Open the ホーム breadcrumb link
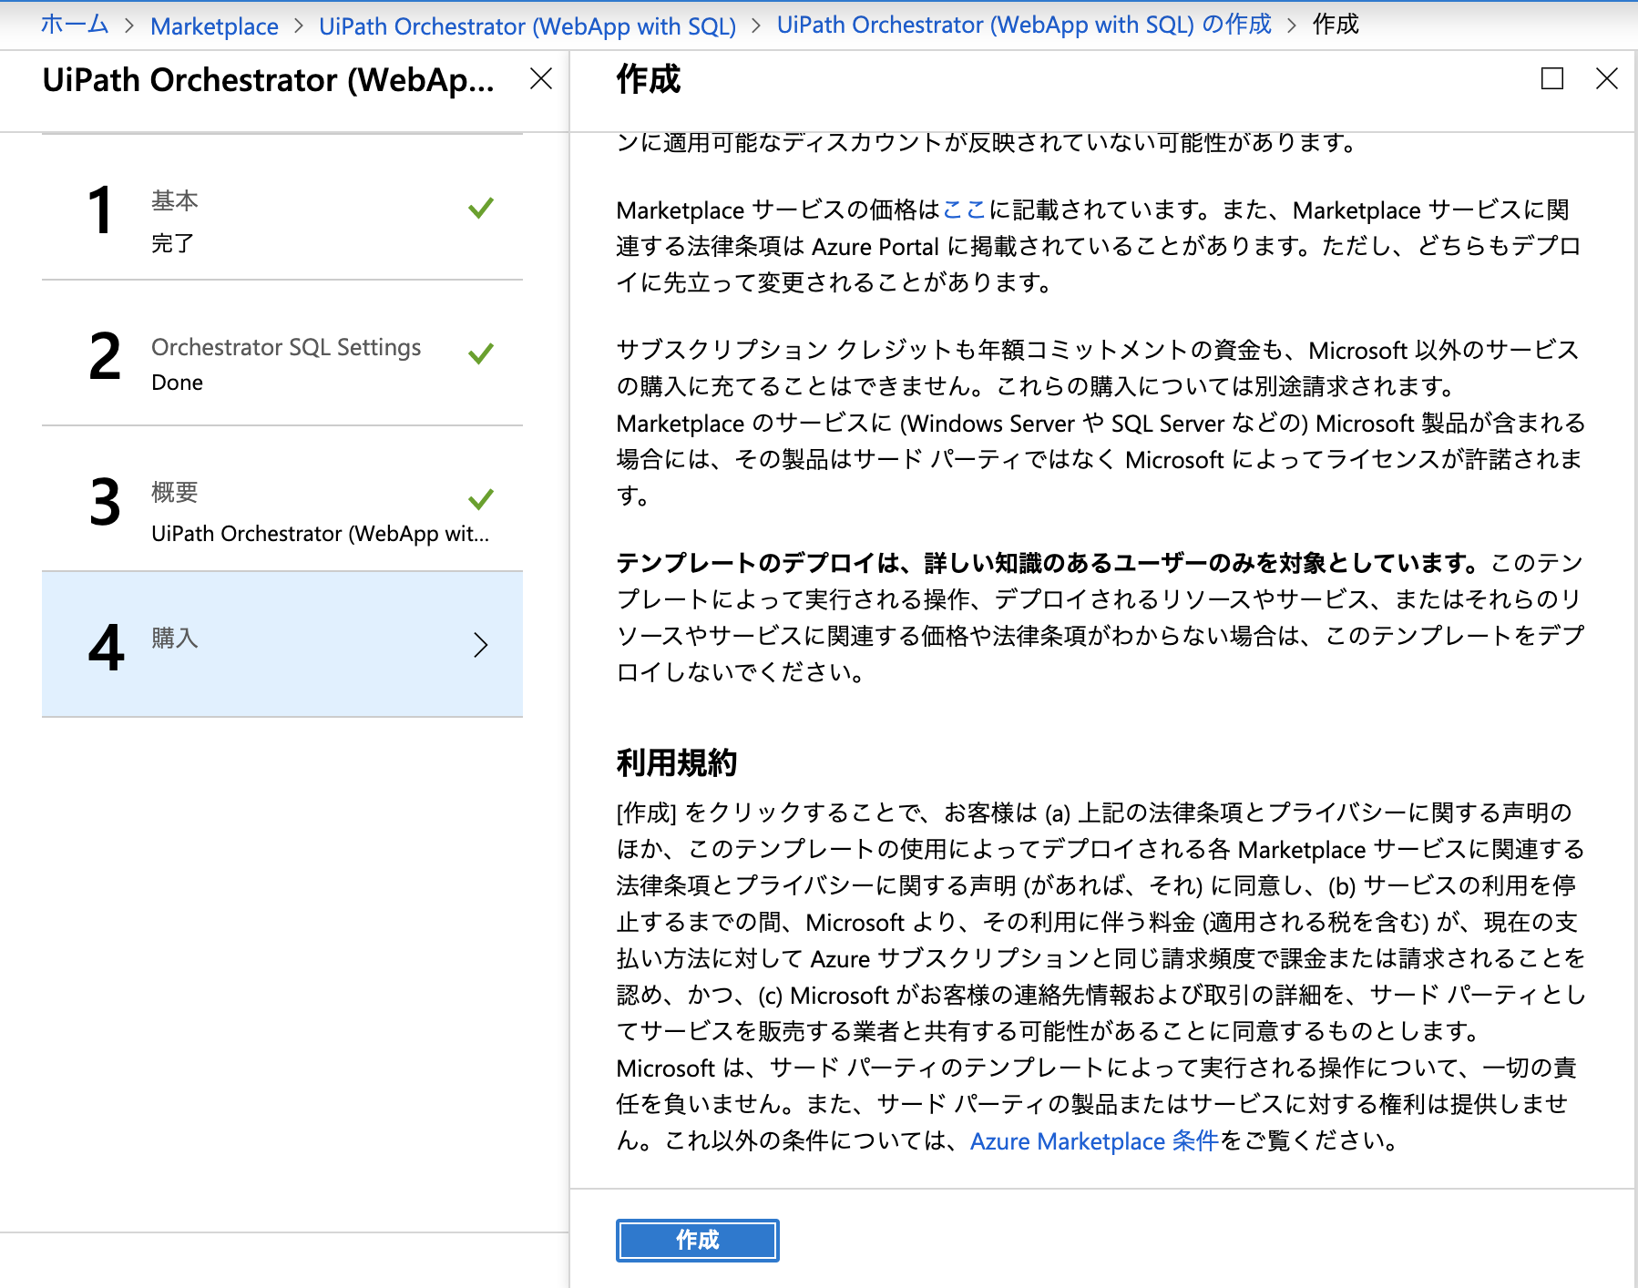 [75, 25]
